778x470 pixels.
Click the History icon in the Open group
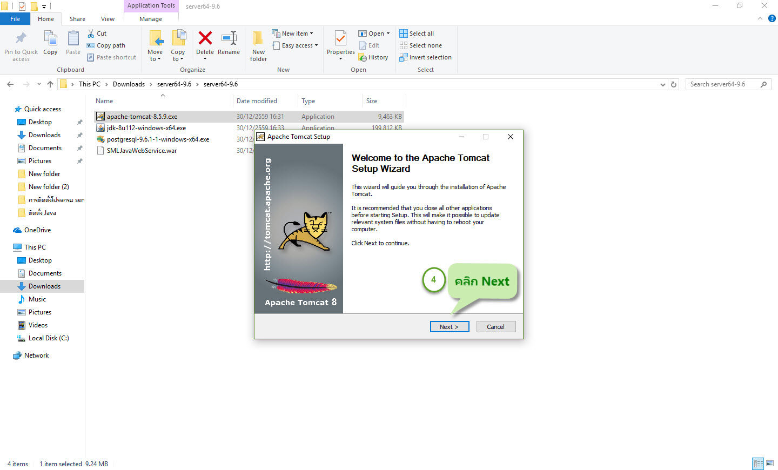[x=374, y=57]
